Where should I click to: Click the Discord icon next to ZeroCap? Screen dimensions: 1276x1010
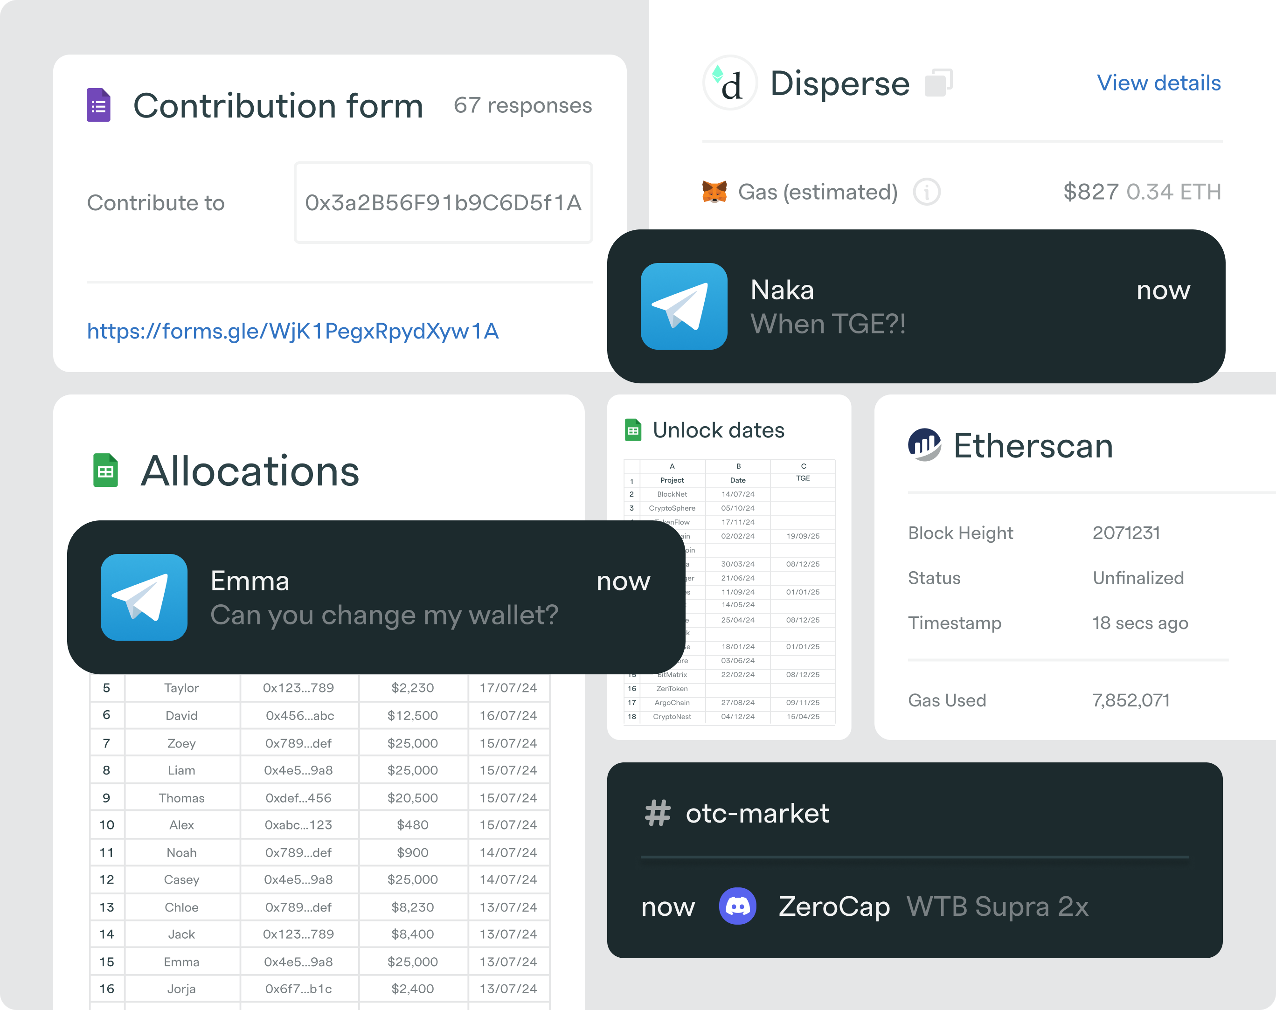(737, 906)
